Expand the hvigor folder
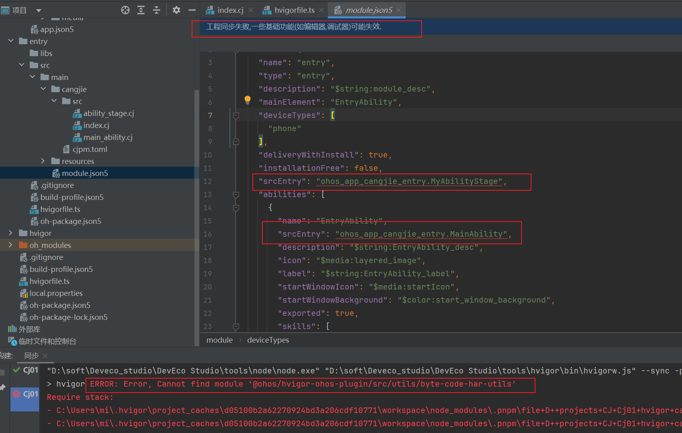 pyautogui.click(x=11, y=233)
